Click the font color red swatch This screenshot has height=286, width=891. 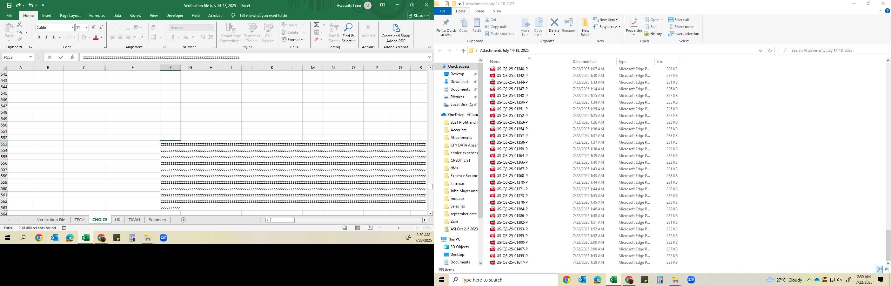tap(96, 37)
